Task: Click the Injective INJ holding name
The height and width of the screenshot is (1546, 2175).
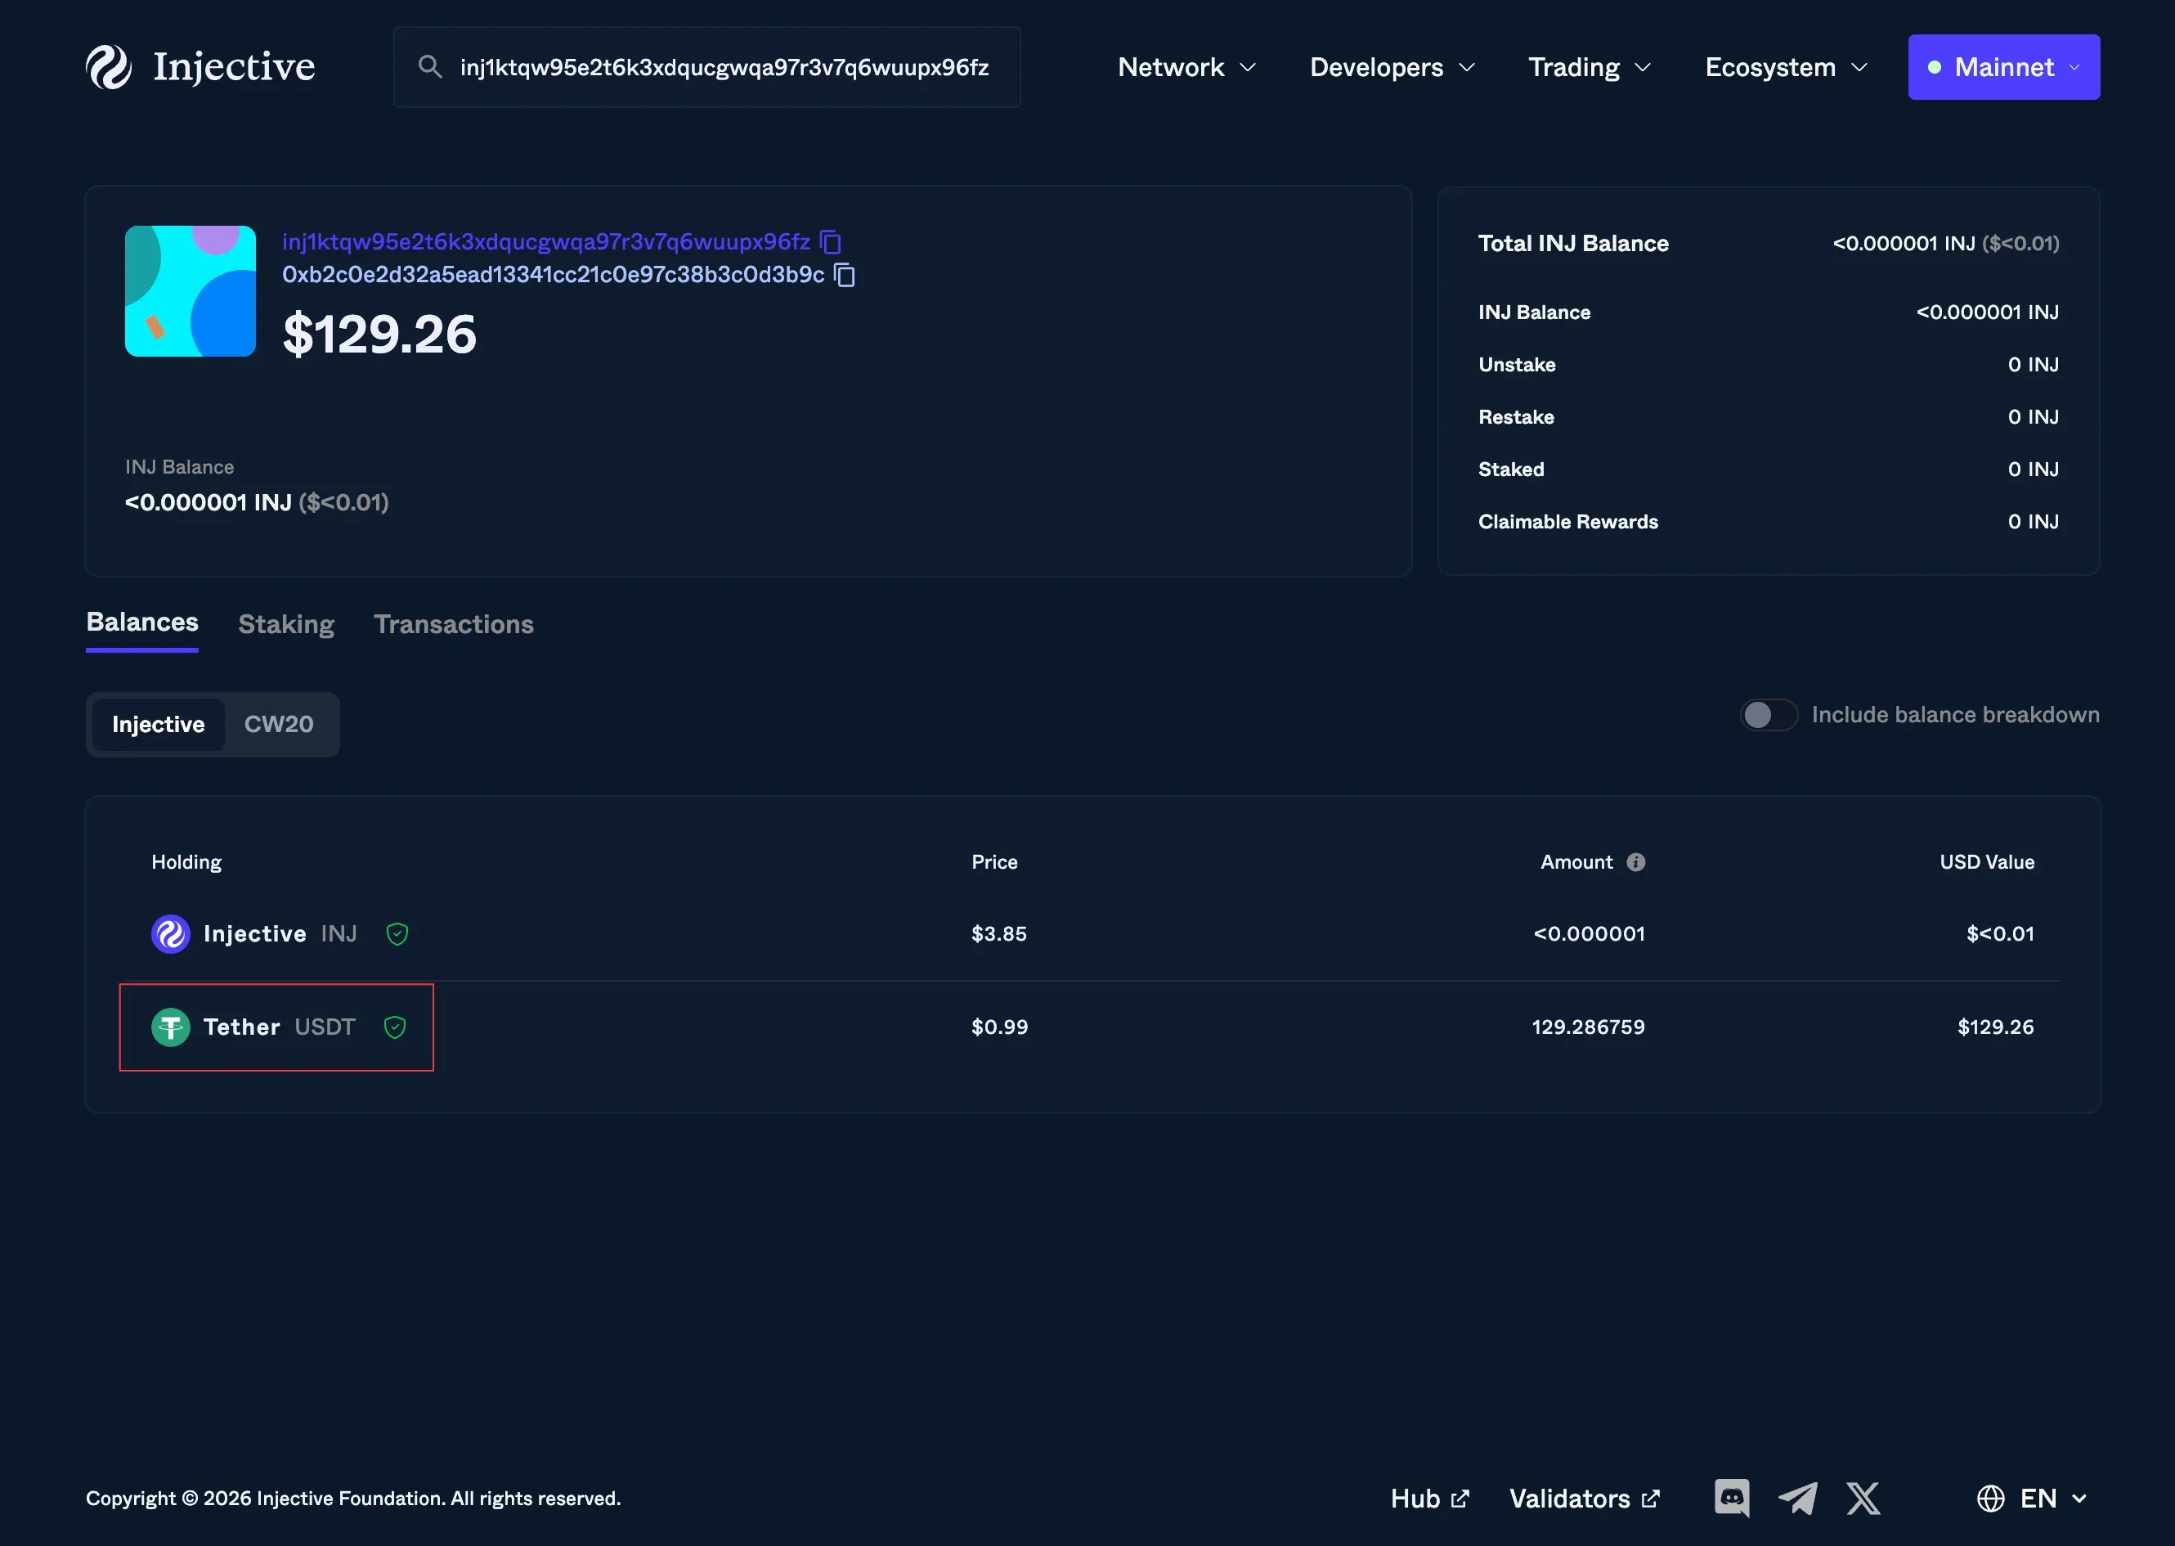Action: [280, 934]
